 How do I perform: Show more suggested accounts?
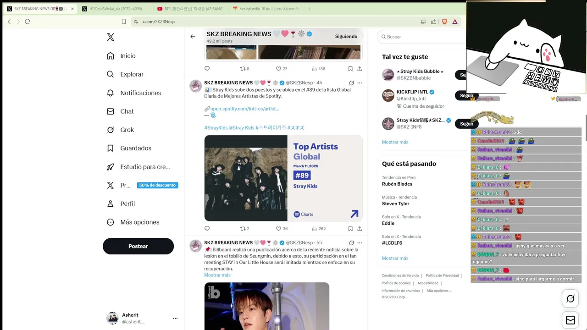tap(395, 142)
